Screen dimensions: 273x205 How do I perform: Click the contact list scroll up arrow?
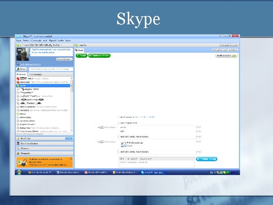[72, 79]
